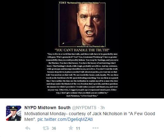Viewport: 164px width, 137px height.
Task: Open the tweet's 3h timestamp
Action: [102, 108]
